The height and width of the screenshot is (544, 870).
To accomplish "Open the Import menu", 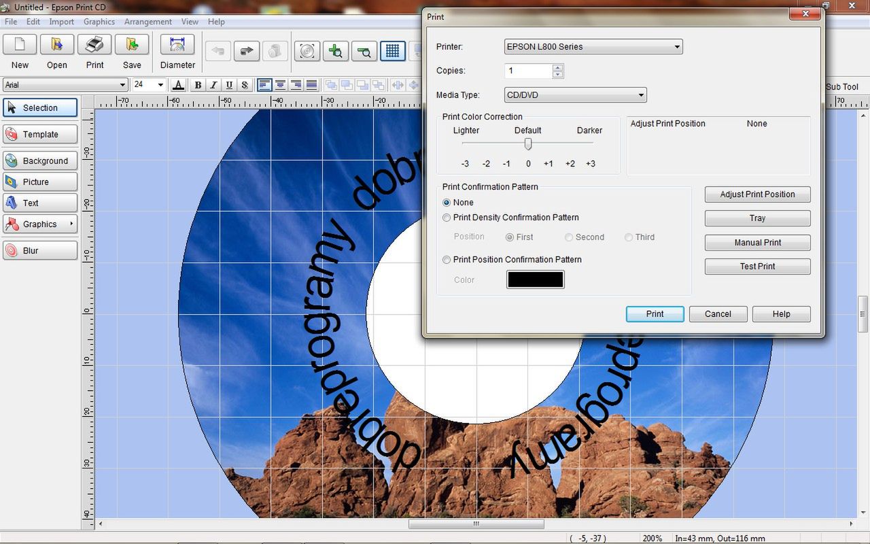I will pyautogui.click(x=62, y=22).
